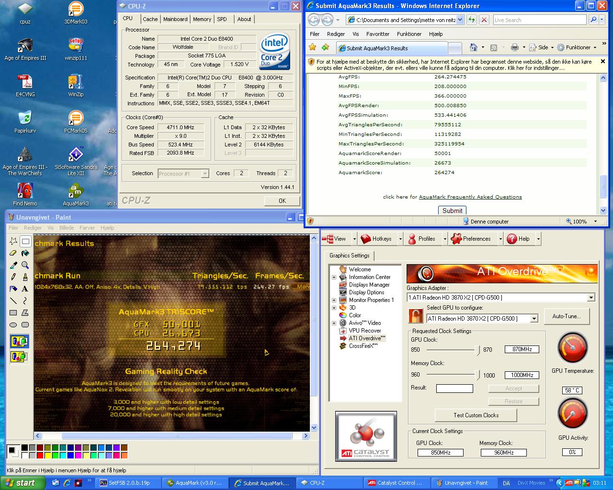Viewport: 613px width, 490px height.
Task: Switch to the Cache tab in CPU-Z
Action: [150, 19]
